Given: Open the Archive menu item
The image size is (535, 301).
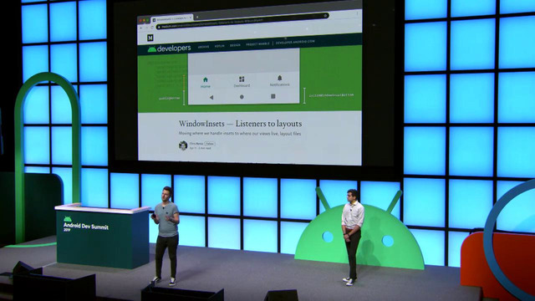Looking at the screenshot, I should (203, 47).
